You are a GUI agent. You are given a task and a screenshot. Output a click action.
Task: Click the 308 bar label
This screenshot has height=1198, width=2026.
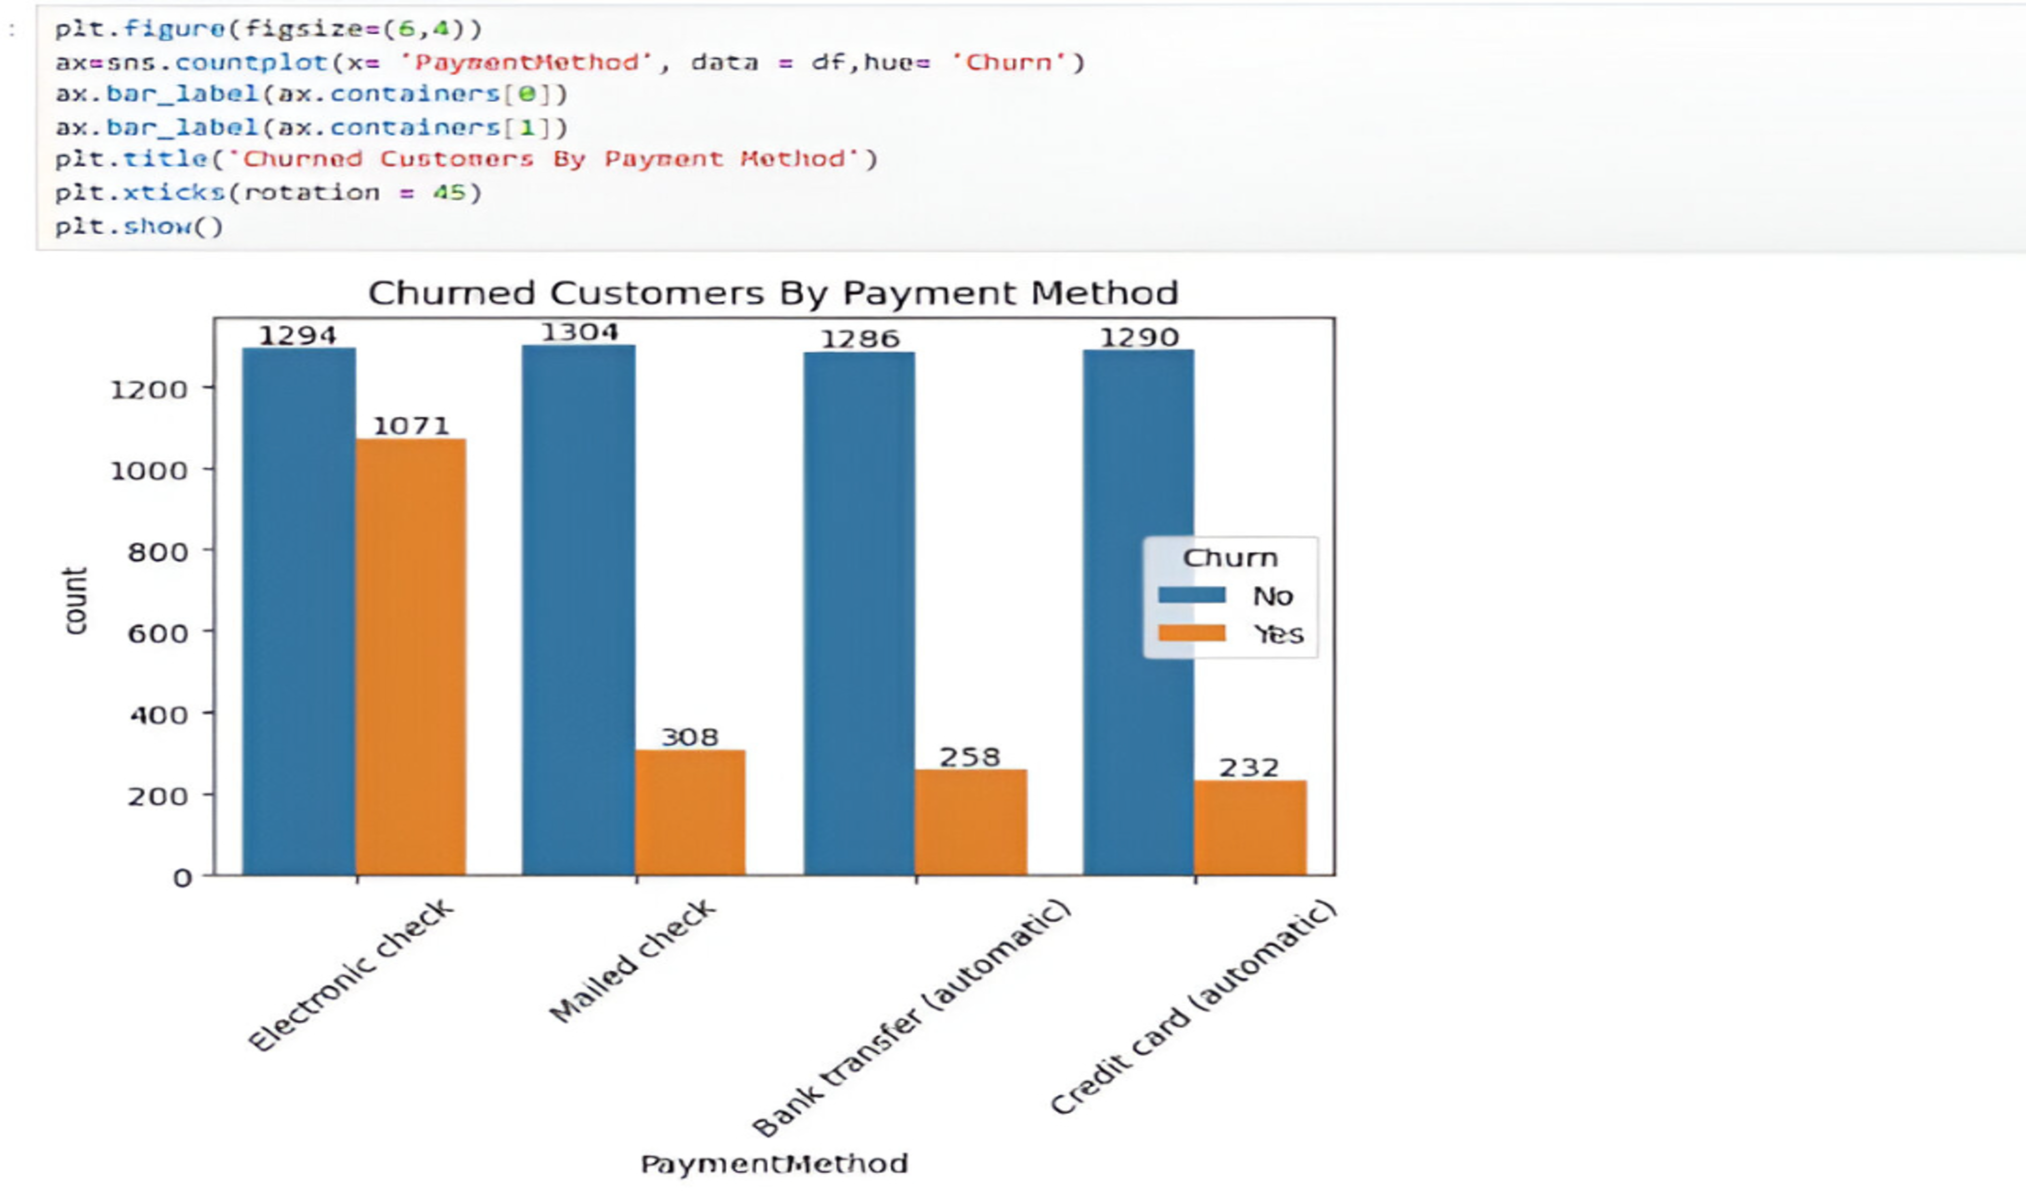(690, 737)
